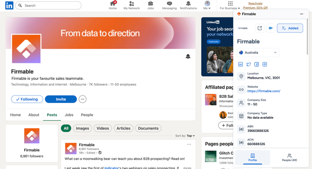The image size is (312, 169).
Task: Click the extension panel scrollbar
Action: click(x=307, y=37)
